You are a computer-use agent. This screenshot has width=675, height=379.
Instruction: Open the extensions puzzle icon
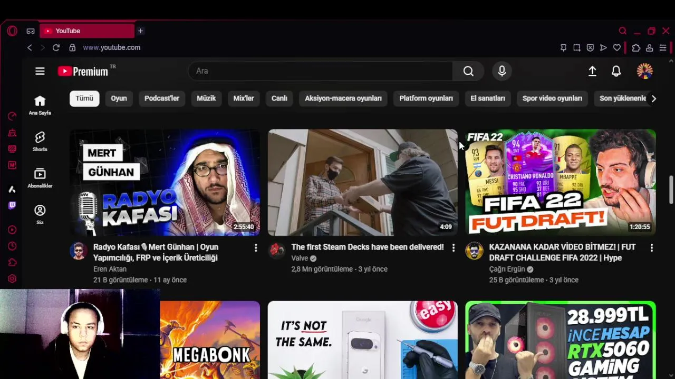click(x=636, y=48)
